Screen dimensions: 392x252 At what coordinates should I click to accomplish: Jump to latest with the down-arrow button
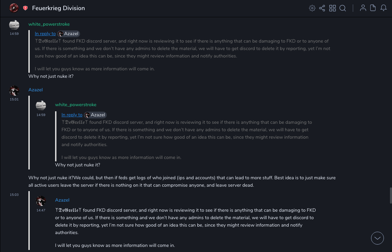click(377, 238)
